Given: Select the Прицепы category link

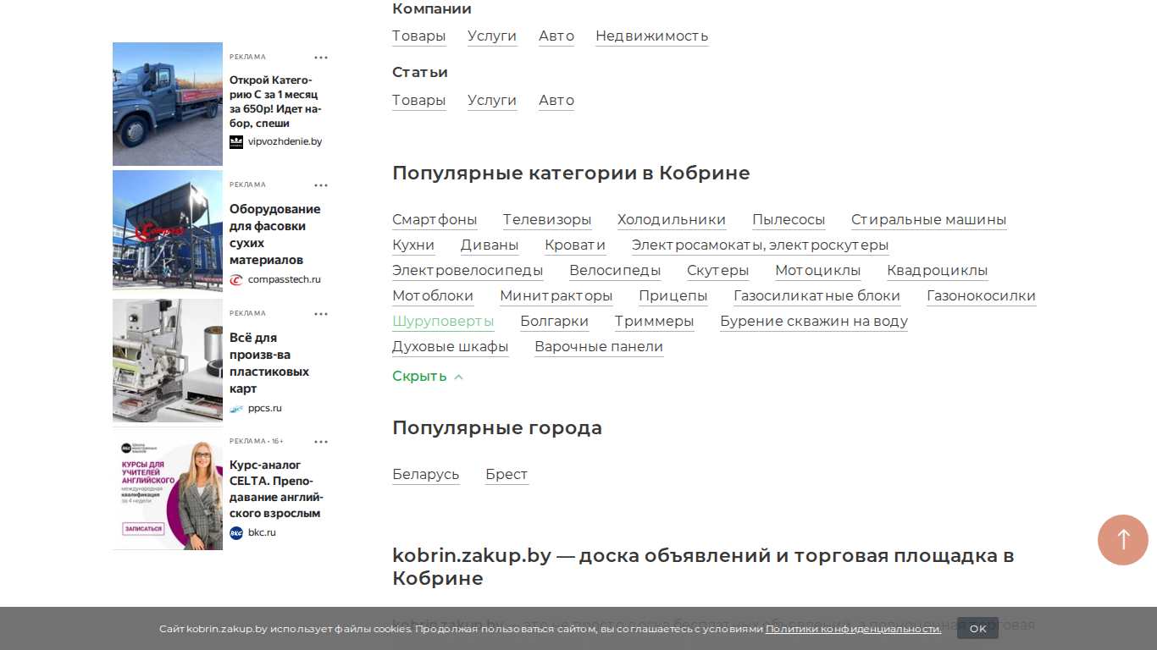Looking at the screenshot, I should pyautogui.click(x=673, y=296).
